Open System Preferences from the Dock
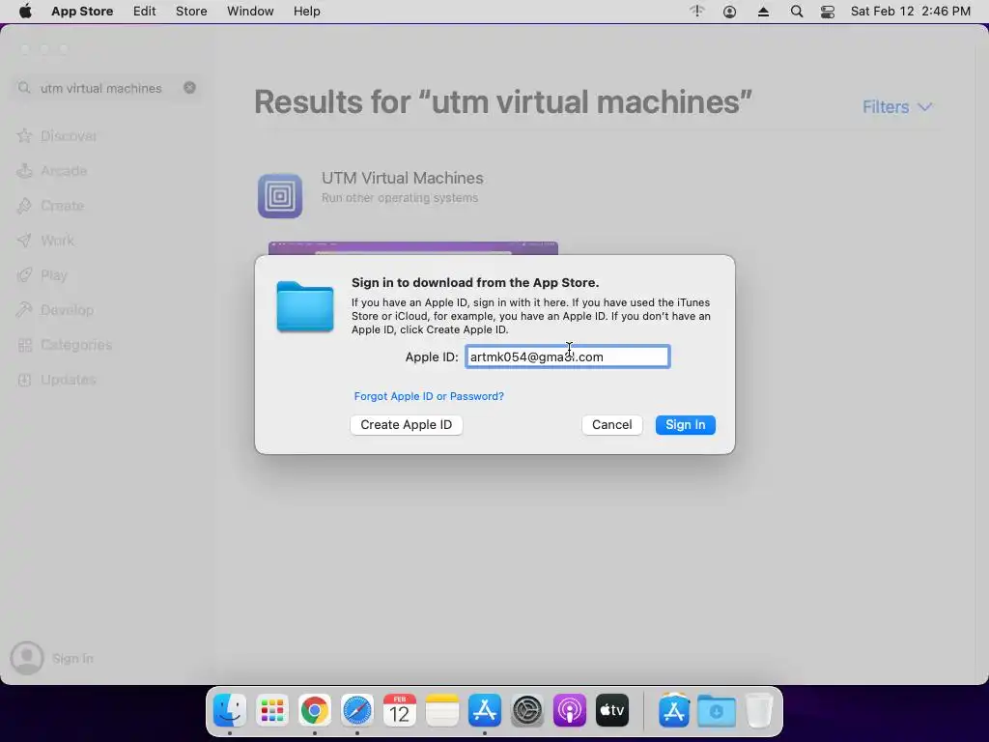 (x=527, y=710)
